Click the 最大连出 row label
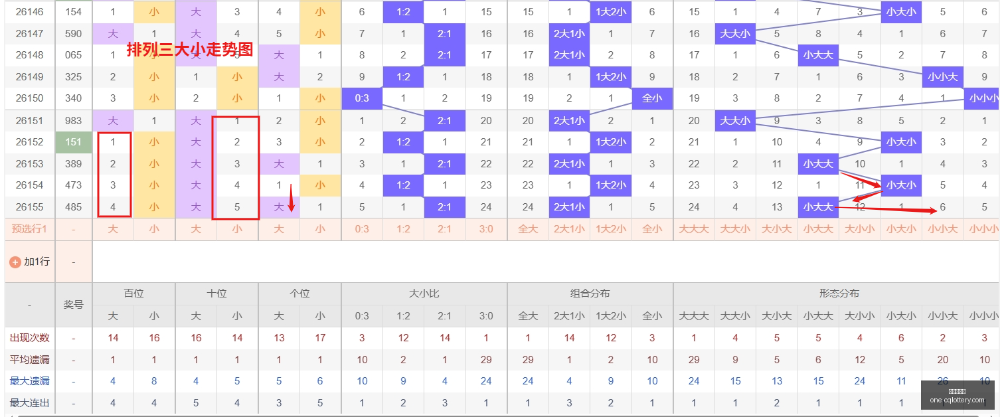The width and height of the screenshot is (1002, 417). pos(29,403)
